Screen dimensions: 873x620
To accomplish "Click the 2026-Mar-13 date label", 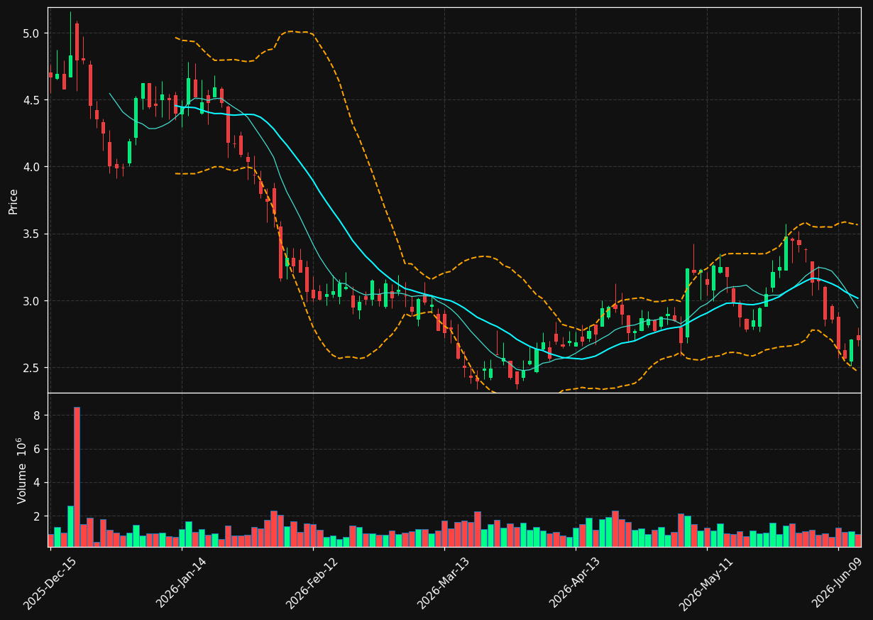I will click(x=444, y=583).
